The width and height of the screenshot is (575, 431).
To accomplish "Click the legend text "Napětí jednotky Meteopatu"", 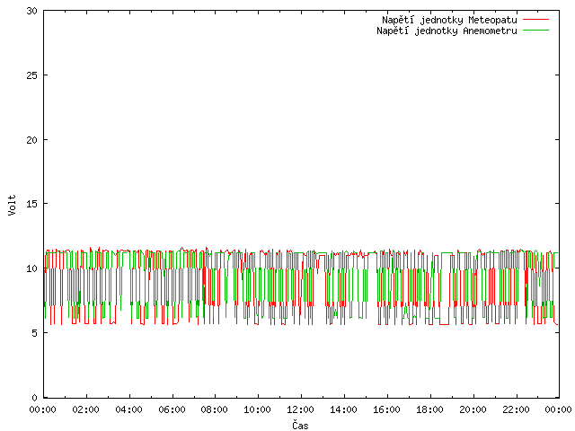I will click(449, 20).
